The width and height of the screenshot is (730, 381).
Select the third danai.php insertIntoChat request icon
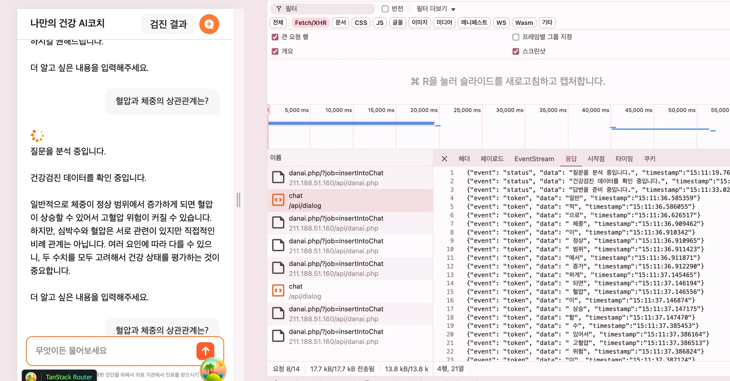pyautogui.click(x=278, y=246)
